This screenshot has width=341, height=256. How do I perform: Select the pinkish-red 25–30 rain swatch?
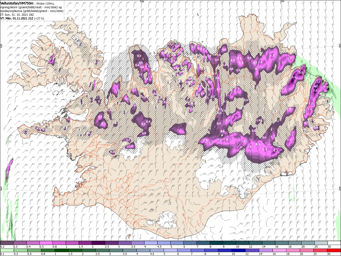[320, 250]
